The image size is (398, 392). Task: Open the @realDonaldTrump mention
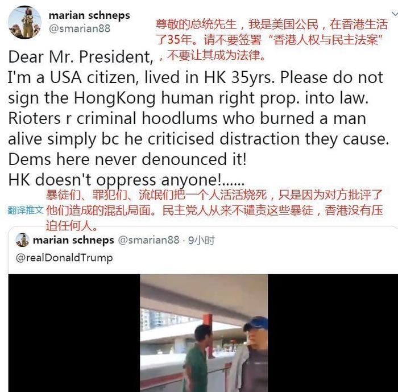point(64,258)
